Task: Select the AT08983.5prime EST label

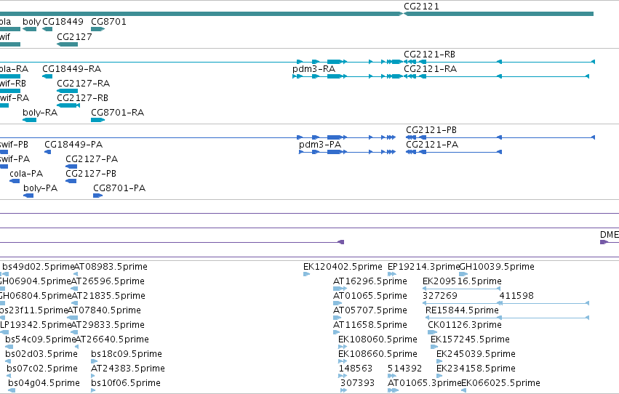Action: (111, 267)
